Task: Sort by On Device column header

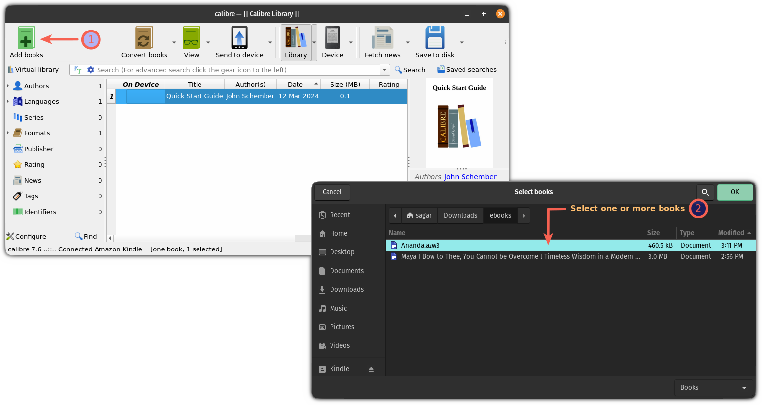Action: click(x=140, y=84)
